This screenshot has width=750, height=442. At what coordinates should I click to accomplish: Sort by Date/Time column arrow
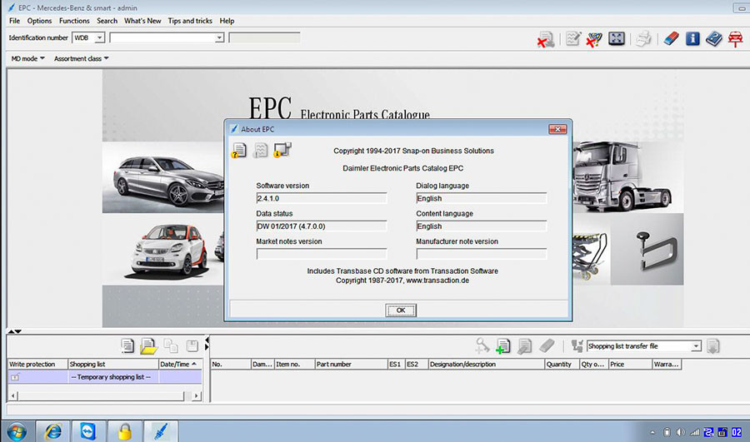(193, 364)
